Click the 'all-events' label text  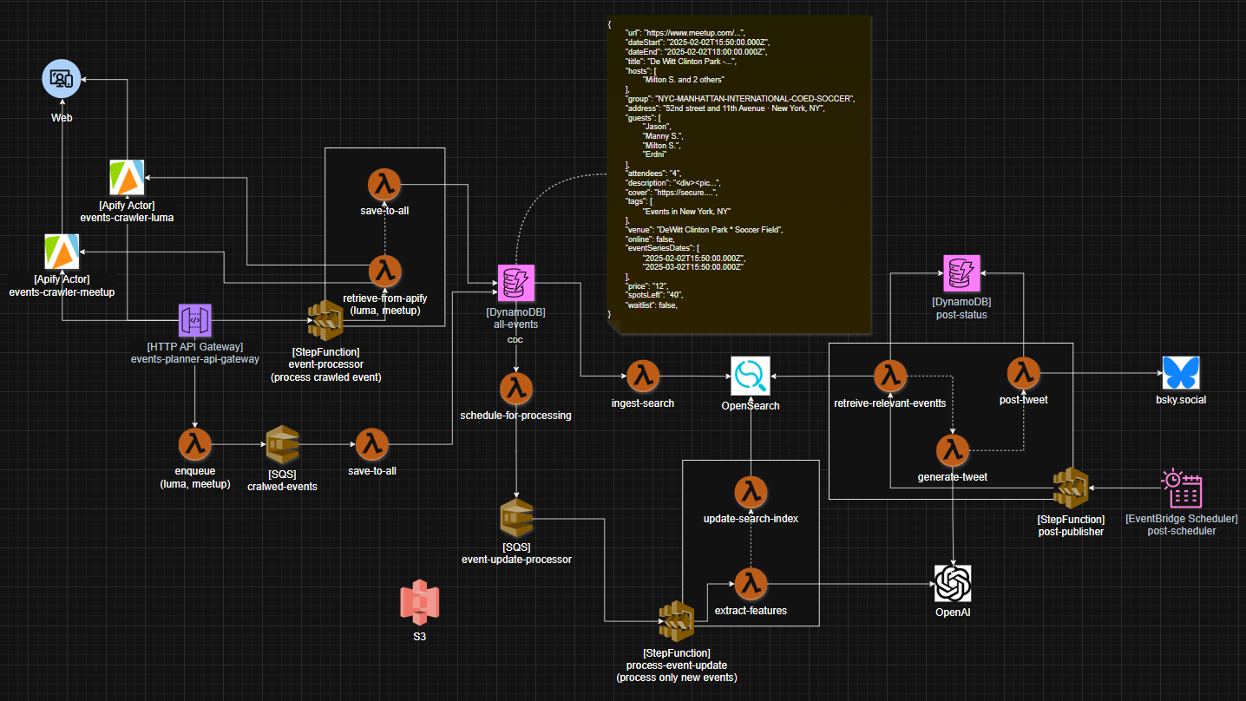pos(516,324)
